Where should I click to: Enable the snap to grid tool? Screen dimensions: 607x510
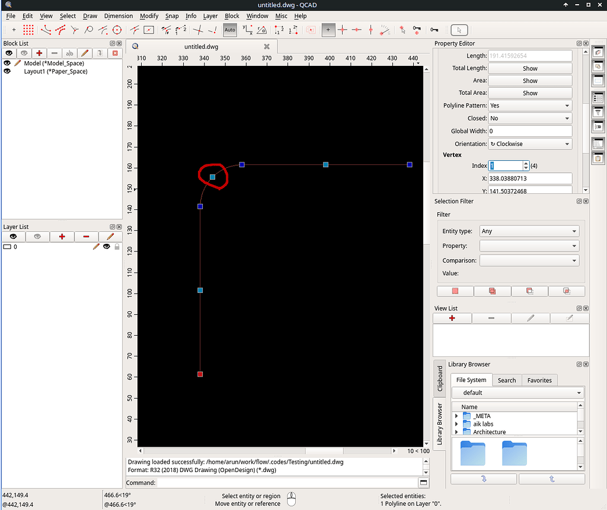[28, 30]
